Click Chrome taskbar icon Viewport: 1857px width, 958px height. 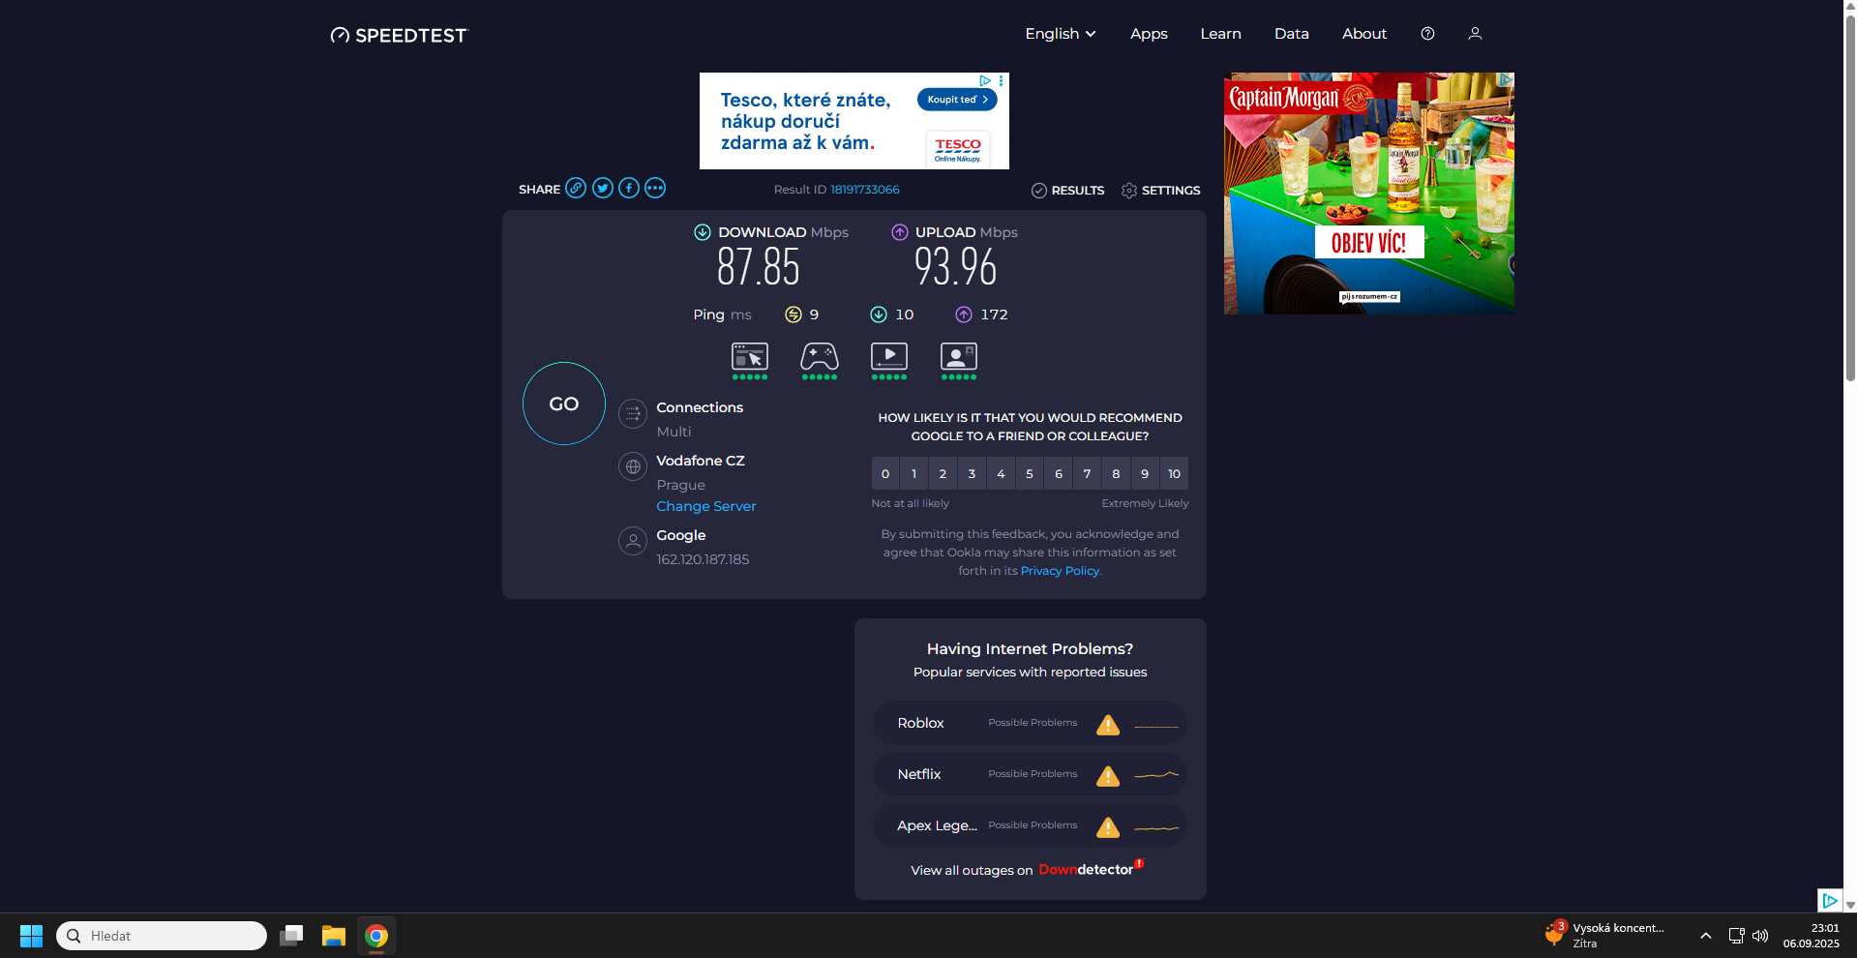click(376, 936)
